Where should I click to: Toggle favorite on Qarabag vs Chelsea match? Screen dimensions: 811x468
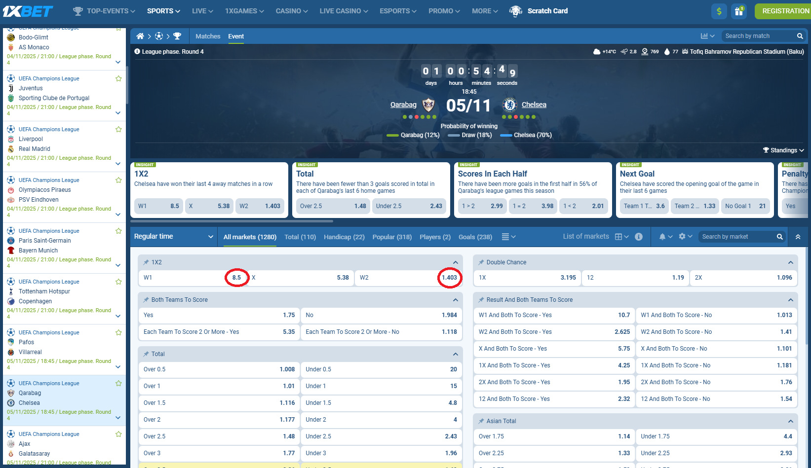(118, 383)
